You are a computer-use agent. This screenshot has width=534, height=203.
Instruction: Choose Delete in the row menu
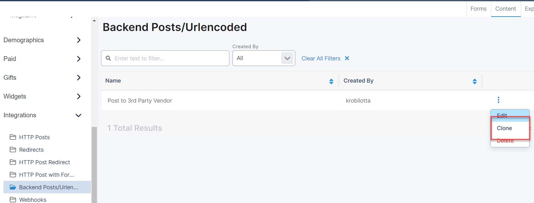click(x=505, y=142)
